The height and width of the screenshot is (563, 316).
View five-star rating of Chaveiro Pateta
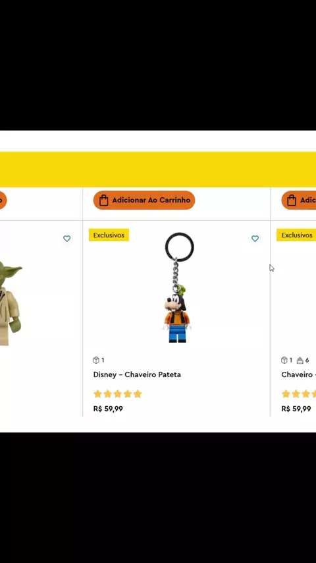tap(118, 394)
